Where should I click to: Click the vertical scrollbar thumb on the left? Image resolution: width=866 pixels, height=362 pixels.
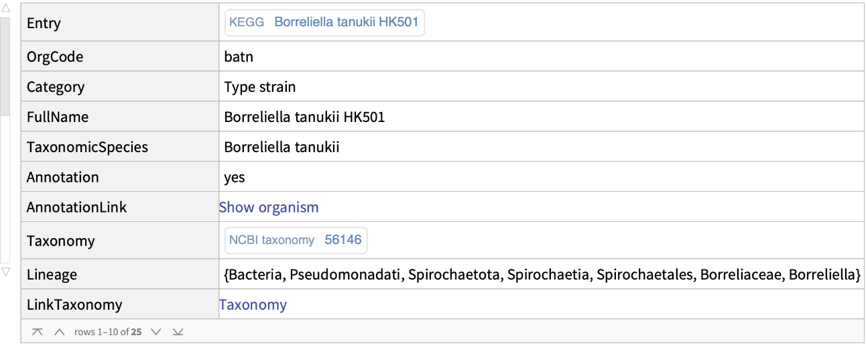[5, 67]
